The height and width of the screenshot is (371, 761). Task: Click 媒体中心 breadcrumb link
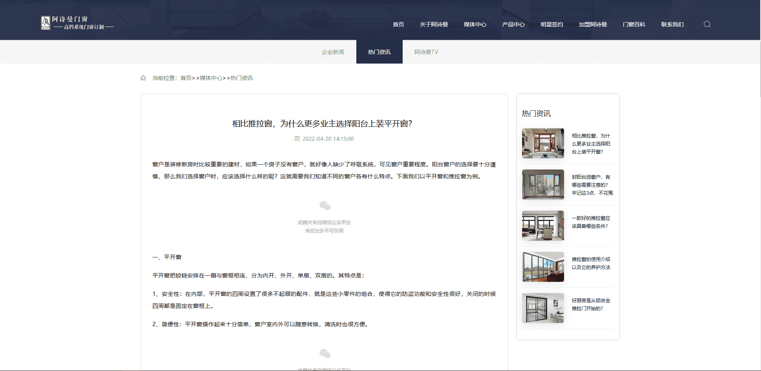point(211,78)
